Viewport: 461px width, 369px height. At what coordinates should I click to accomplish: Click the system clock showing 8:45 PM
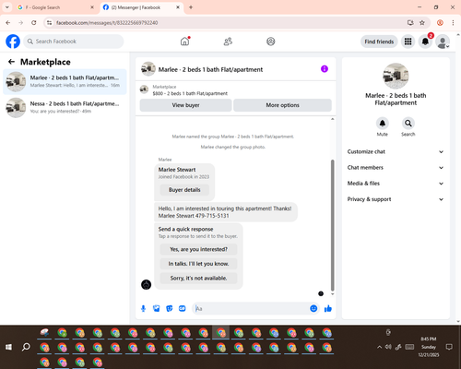[429, 339]
